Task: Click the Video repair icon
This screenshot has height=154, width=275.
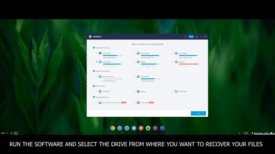Action: [138, 103]
